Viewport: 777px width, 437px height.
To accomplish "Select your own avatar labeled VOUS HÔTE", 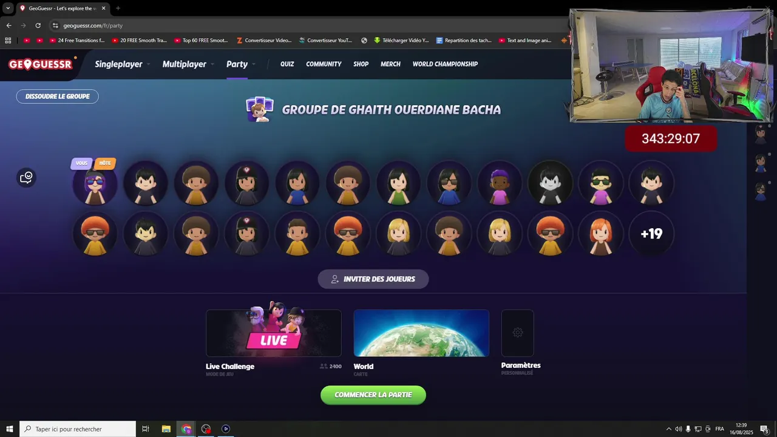I will click(x=95, y=182).
